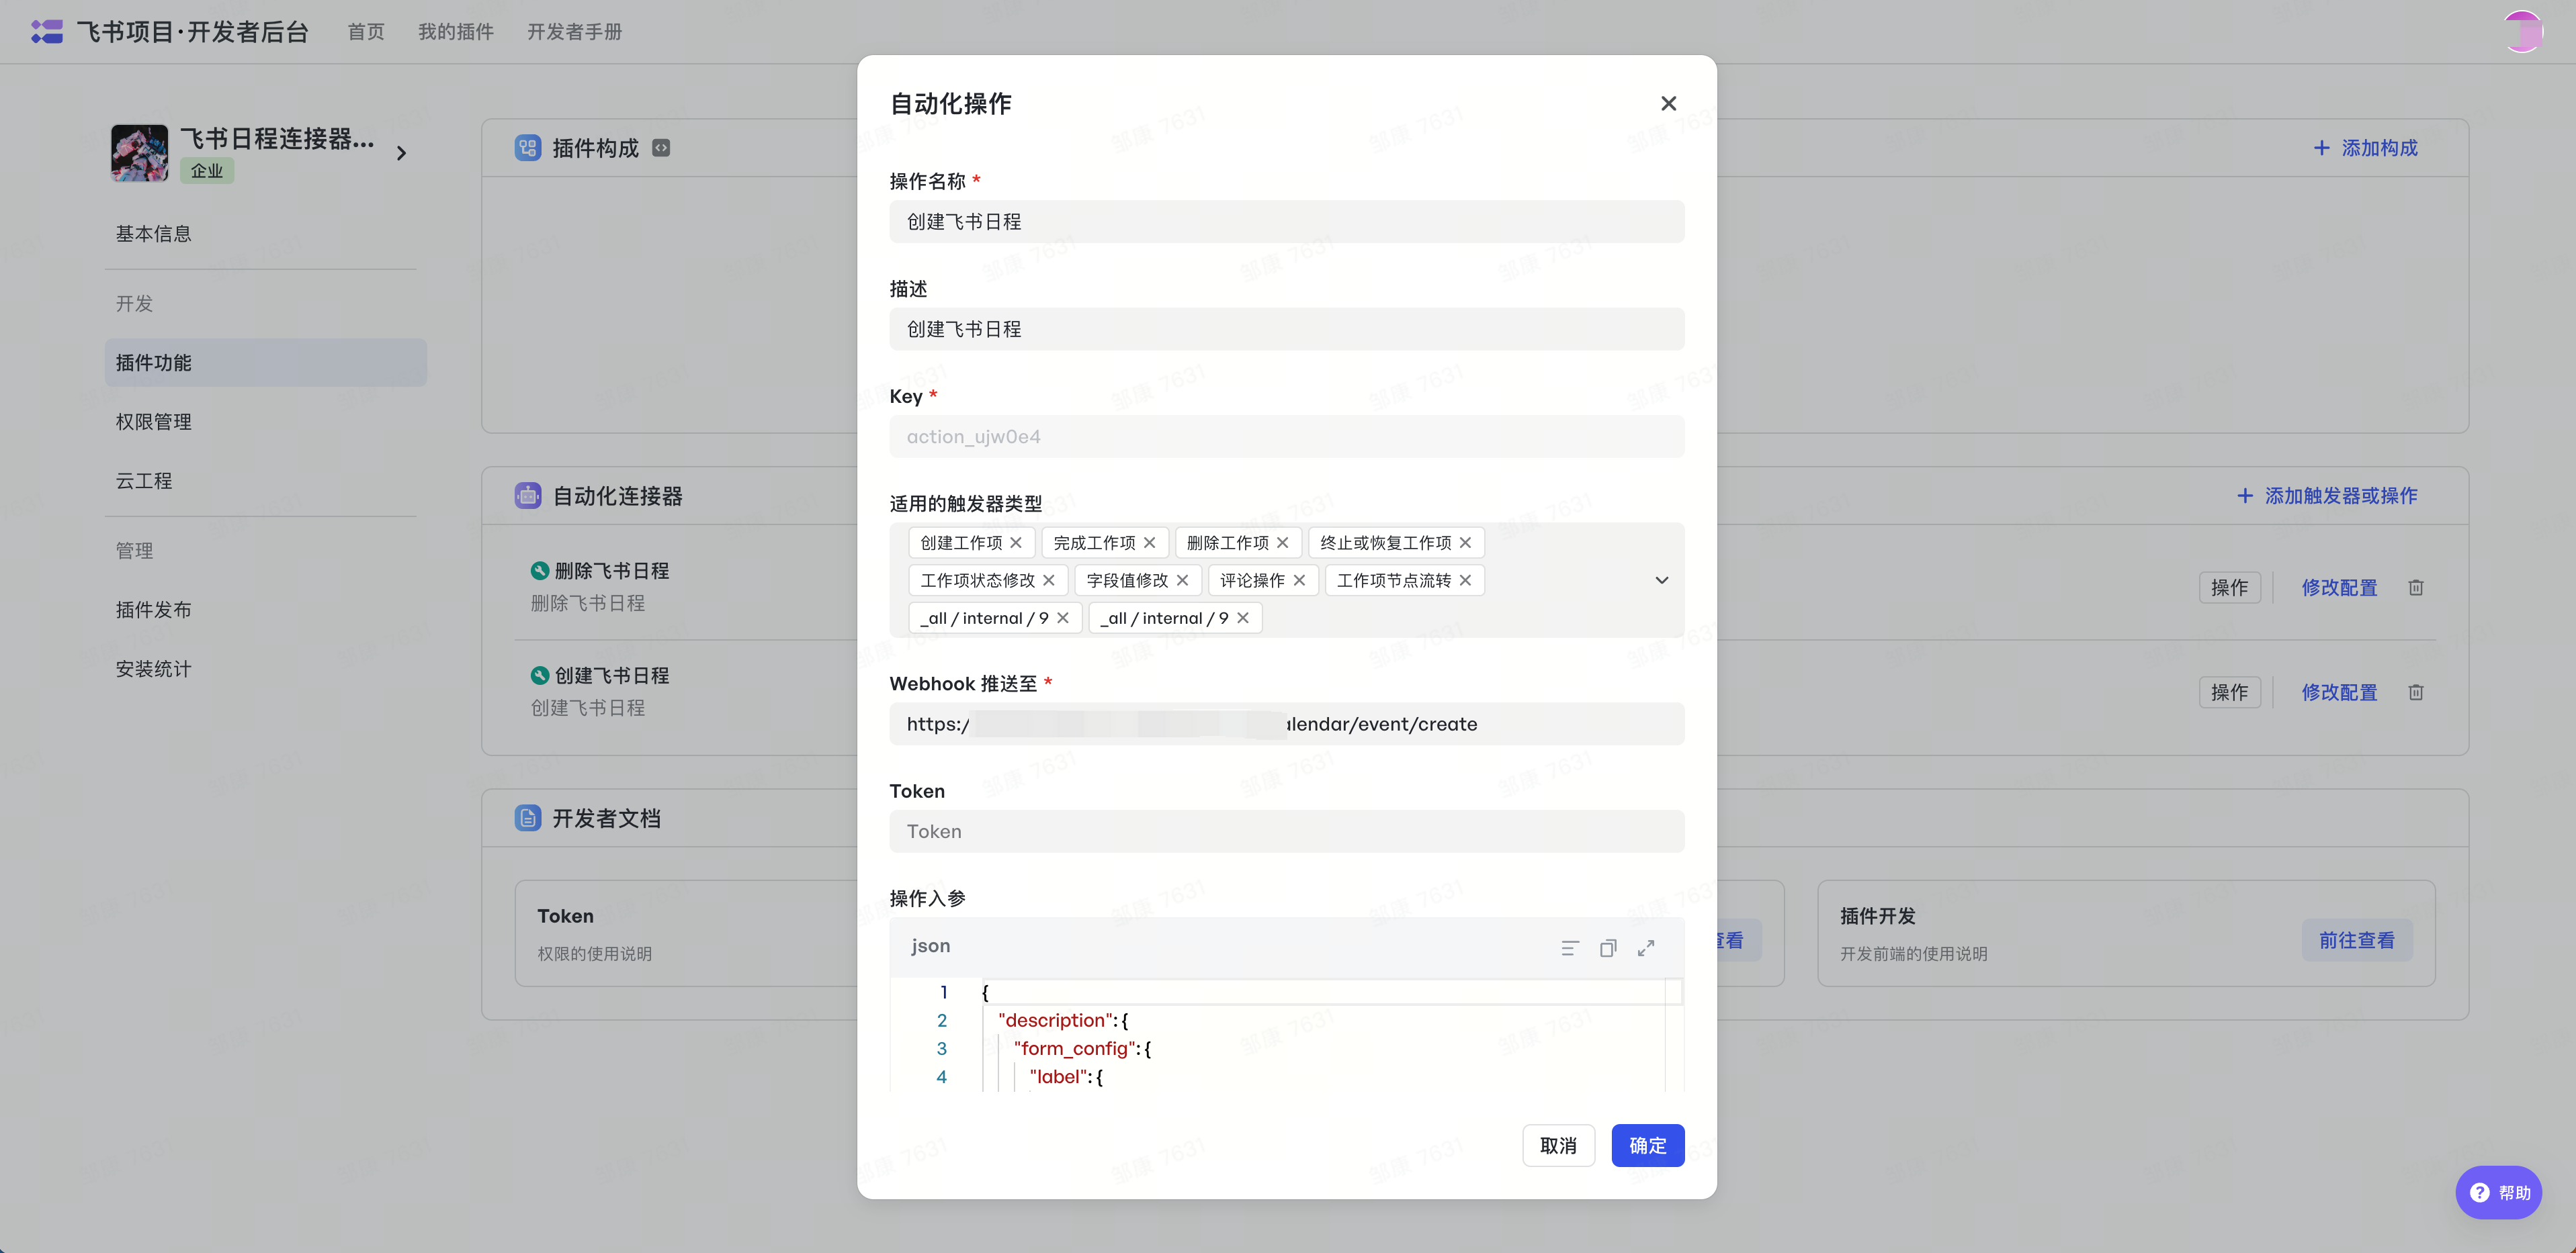The width and height of the screenshot is (2576, 1253).
Task: Click the green icon beside 删除飞书日程
Action: click(x=540, y=571)
